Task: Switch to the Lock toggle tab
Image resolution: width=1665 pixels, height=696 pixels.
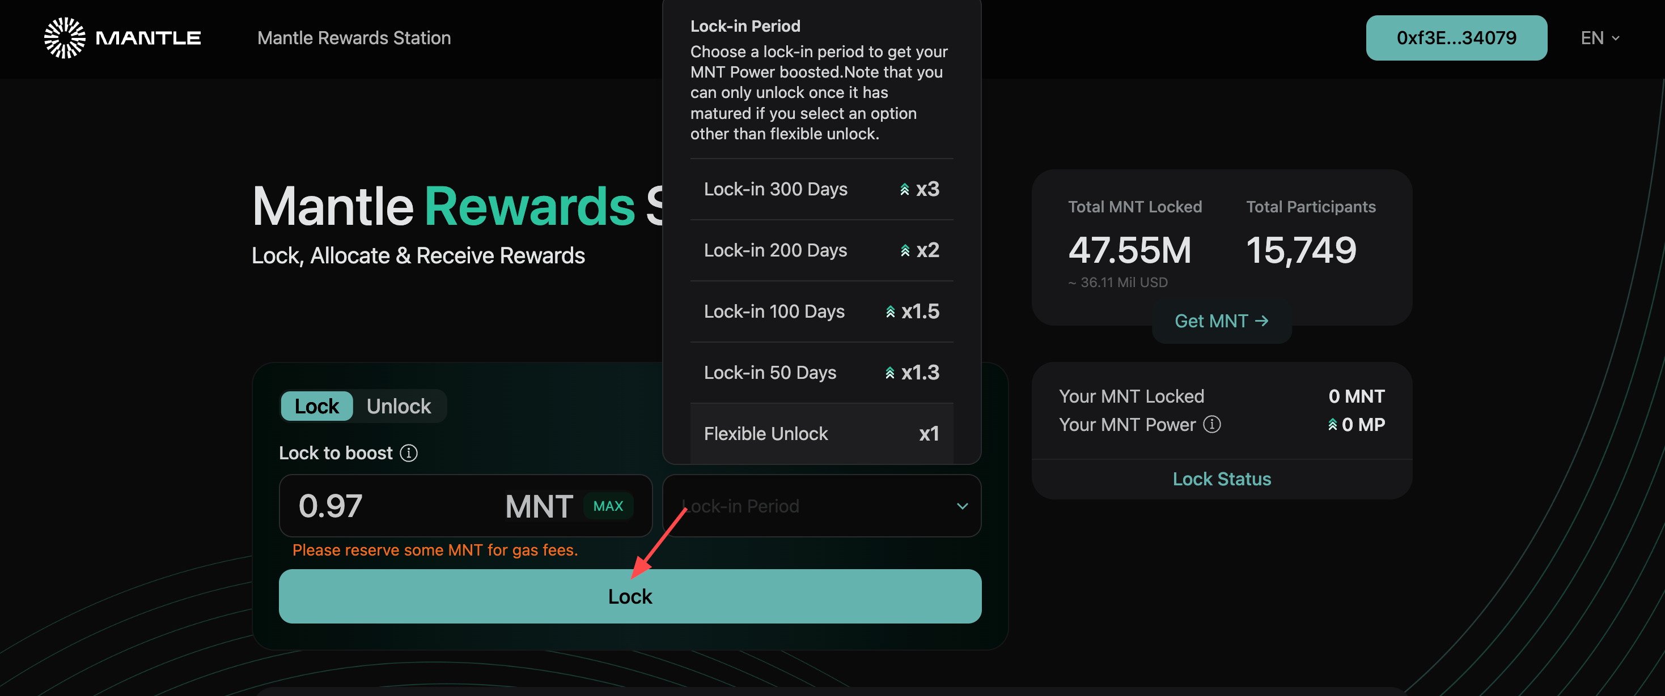Action: [316, 406]
